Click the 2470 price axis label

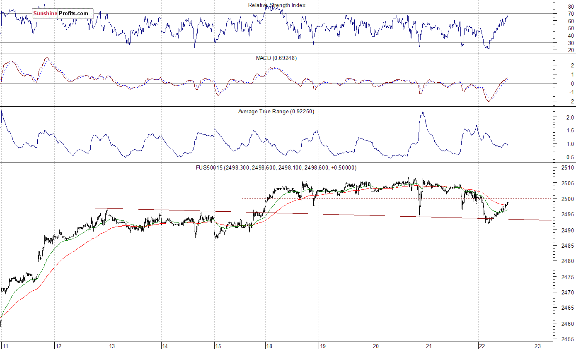click(x=568, y=292)
